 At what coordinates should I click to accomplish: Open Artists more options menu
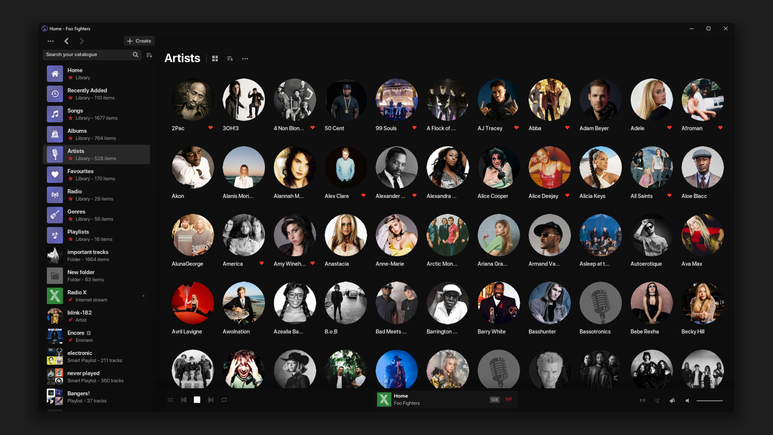(245, 59)
